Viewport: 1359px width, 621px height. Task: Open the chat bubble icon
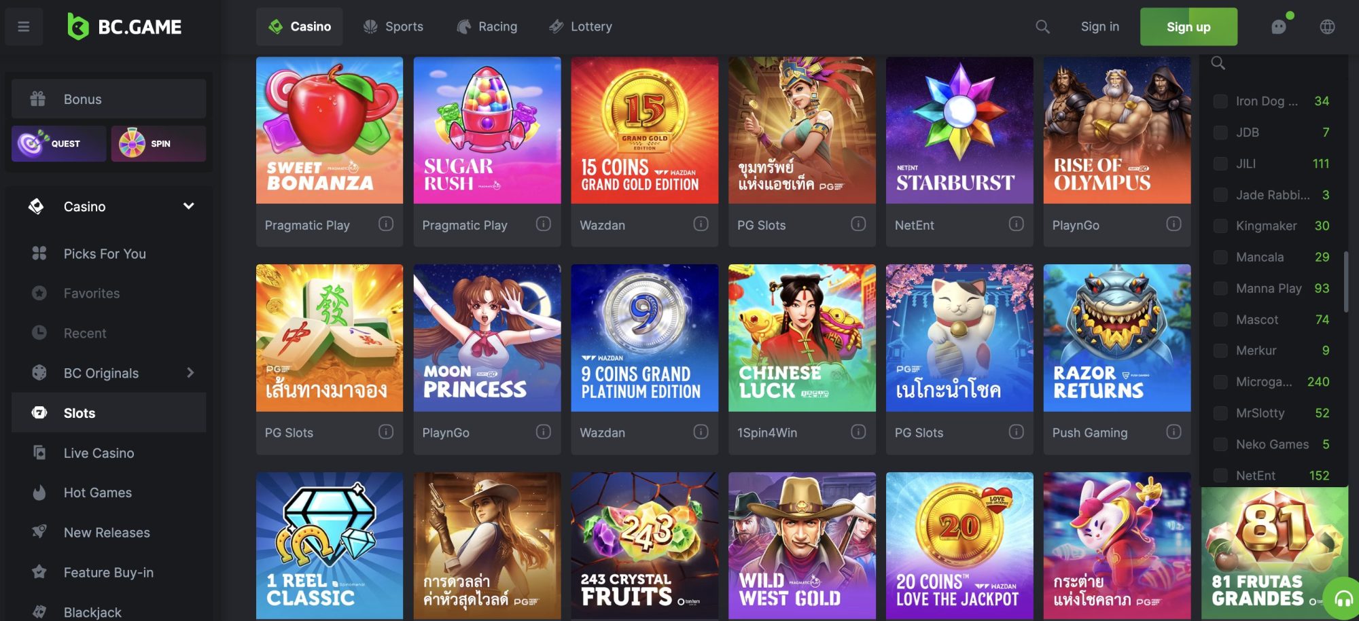1279,26
